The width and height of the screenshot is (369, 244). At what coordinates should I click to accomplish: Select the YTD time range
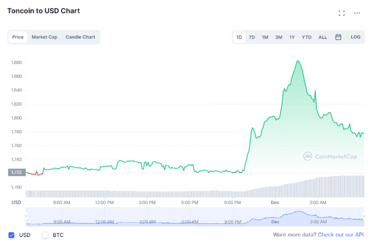(306, 37)
